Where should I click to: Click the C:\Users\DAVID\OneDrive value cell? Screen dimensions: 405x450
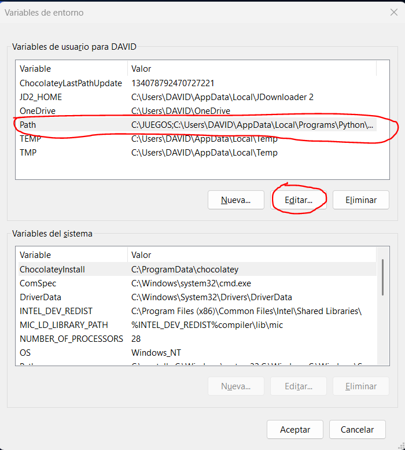(x=181, y=111)
